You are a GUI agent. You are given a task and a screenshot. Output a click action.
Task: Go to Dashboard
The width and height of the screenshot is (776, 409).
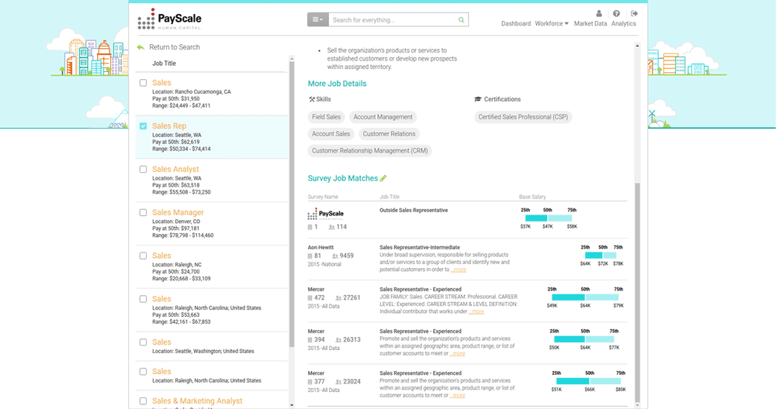click(x=516, y=23)
